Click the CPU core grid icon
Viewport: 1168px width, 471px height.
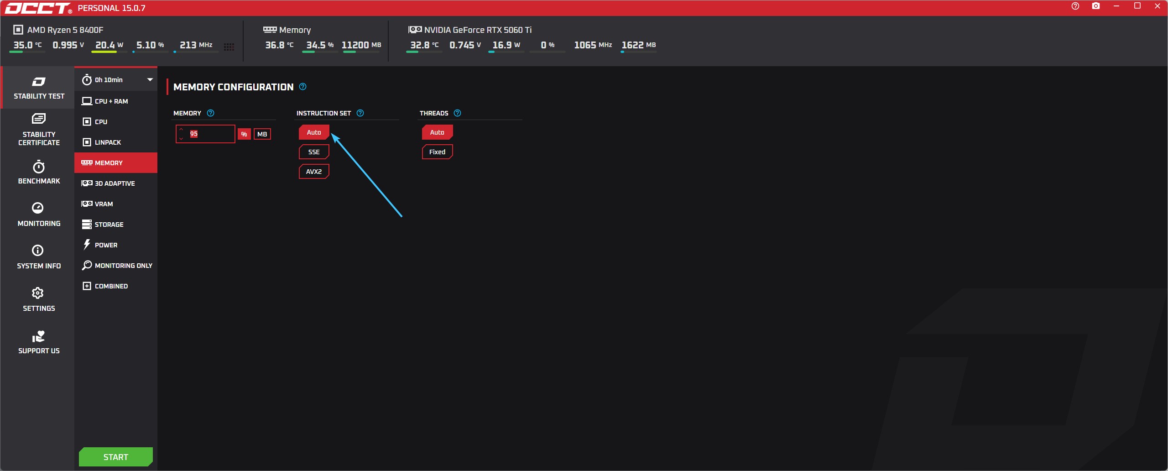coord(229,47)
